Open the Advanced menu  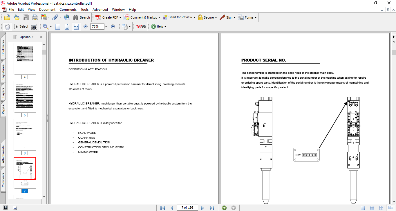pos(100,10)
